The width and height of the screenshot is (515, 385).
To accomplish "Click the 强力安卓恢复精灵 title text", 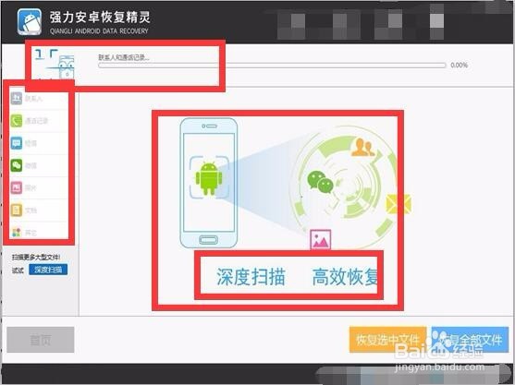I will (100, 17).
